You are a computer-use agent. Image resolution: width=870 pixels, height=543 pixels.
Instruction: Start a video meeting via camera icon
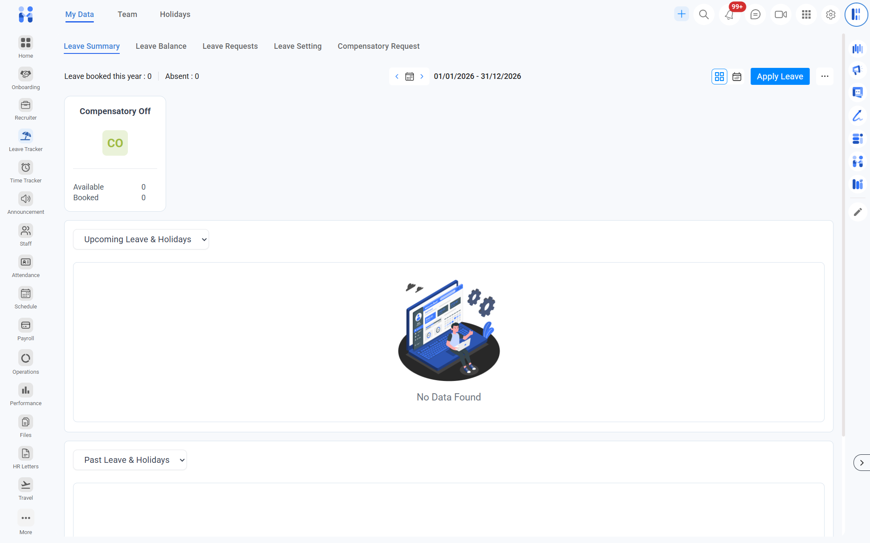click(780, 15)
